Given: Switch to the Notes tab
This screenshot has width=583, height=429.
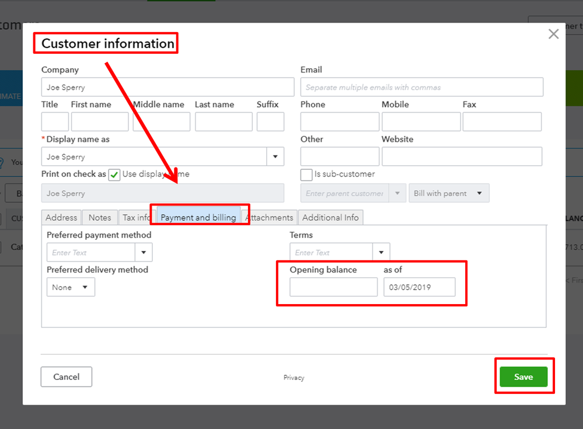Looking at the screenshot, I should click(x=100, y=218).
